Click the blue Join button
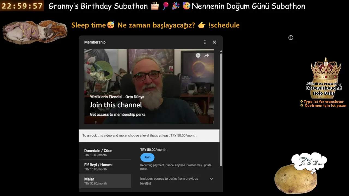The image size is (349, 196). pyautogui.click(x=147, y=157)
